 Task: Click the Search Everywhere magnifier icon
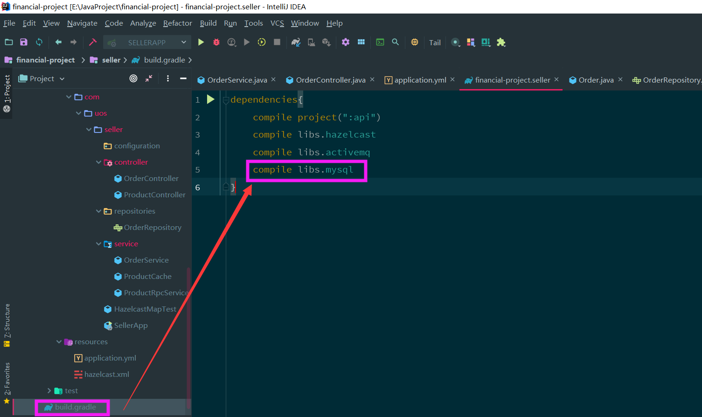click(395, 42)
